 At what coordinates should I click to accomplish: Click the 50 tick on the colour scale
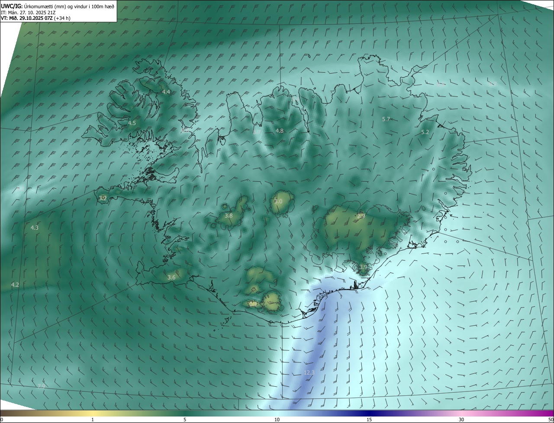[x=551, y=420]
